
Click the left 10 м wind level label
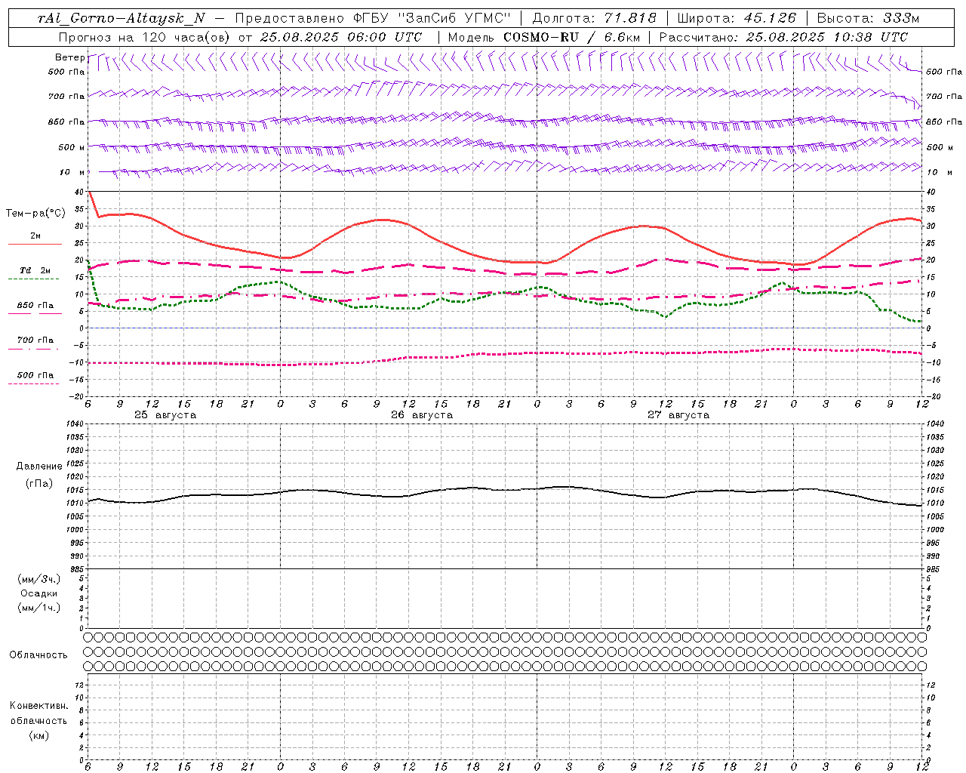(72, 172)
